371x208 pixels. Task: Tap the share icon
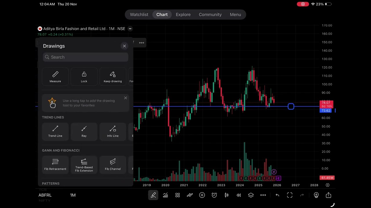coord(328,195)
